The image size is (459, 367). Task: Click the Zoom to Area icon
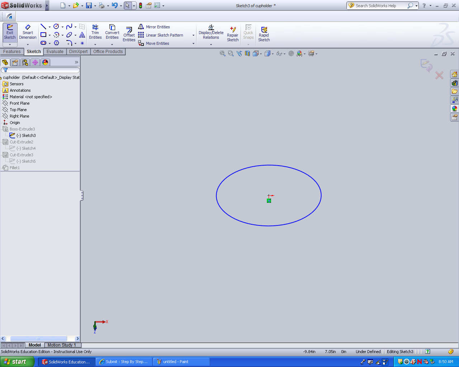(231, 53)
